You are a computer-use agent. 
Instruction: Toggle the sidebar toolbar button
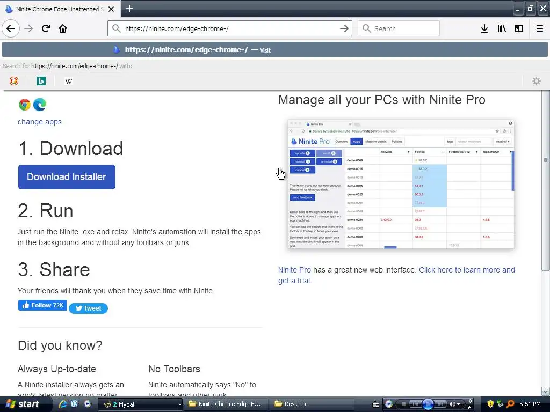click(519, 28)
